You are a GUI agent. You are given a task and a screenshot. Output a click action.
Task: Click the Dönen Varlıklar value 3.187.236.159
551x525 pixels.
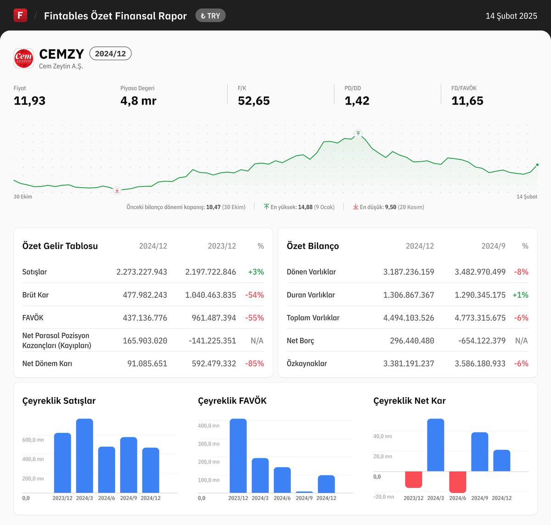click(409, 272)
